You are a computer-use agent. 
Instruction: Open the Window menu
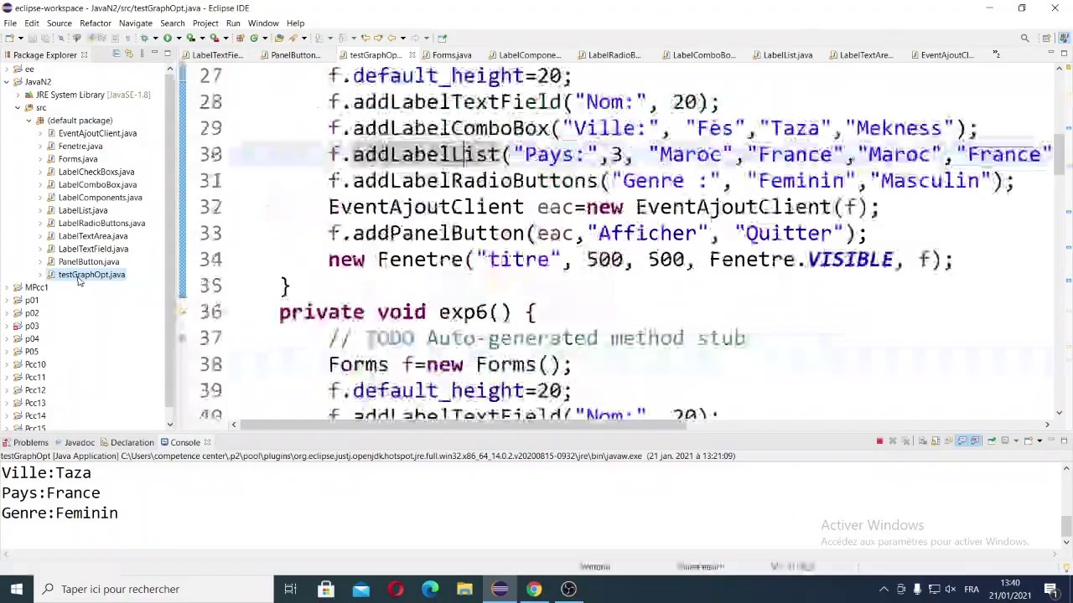(262, 23)
